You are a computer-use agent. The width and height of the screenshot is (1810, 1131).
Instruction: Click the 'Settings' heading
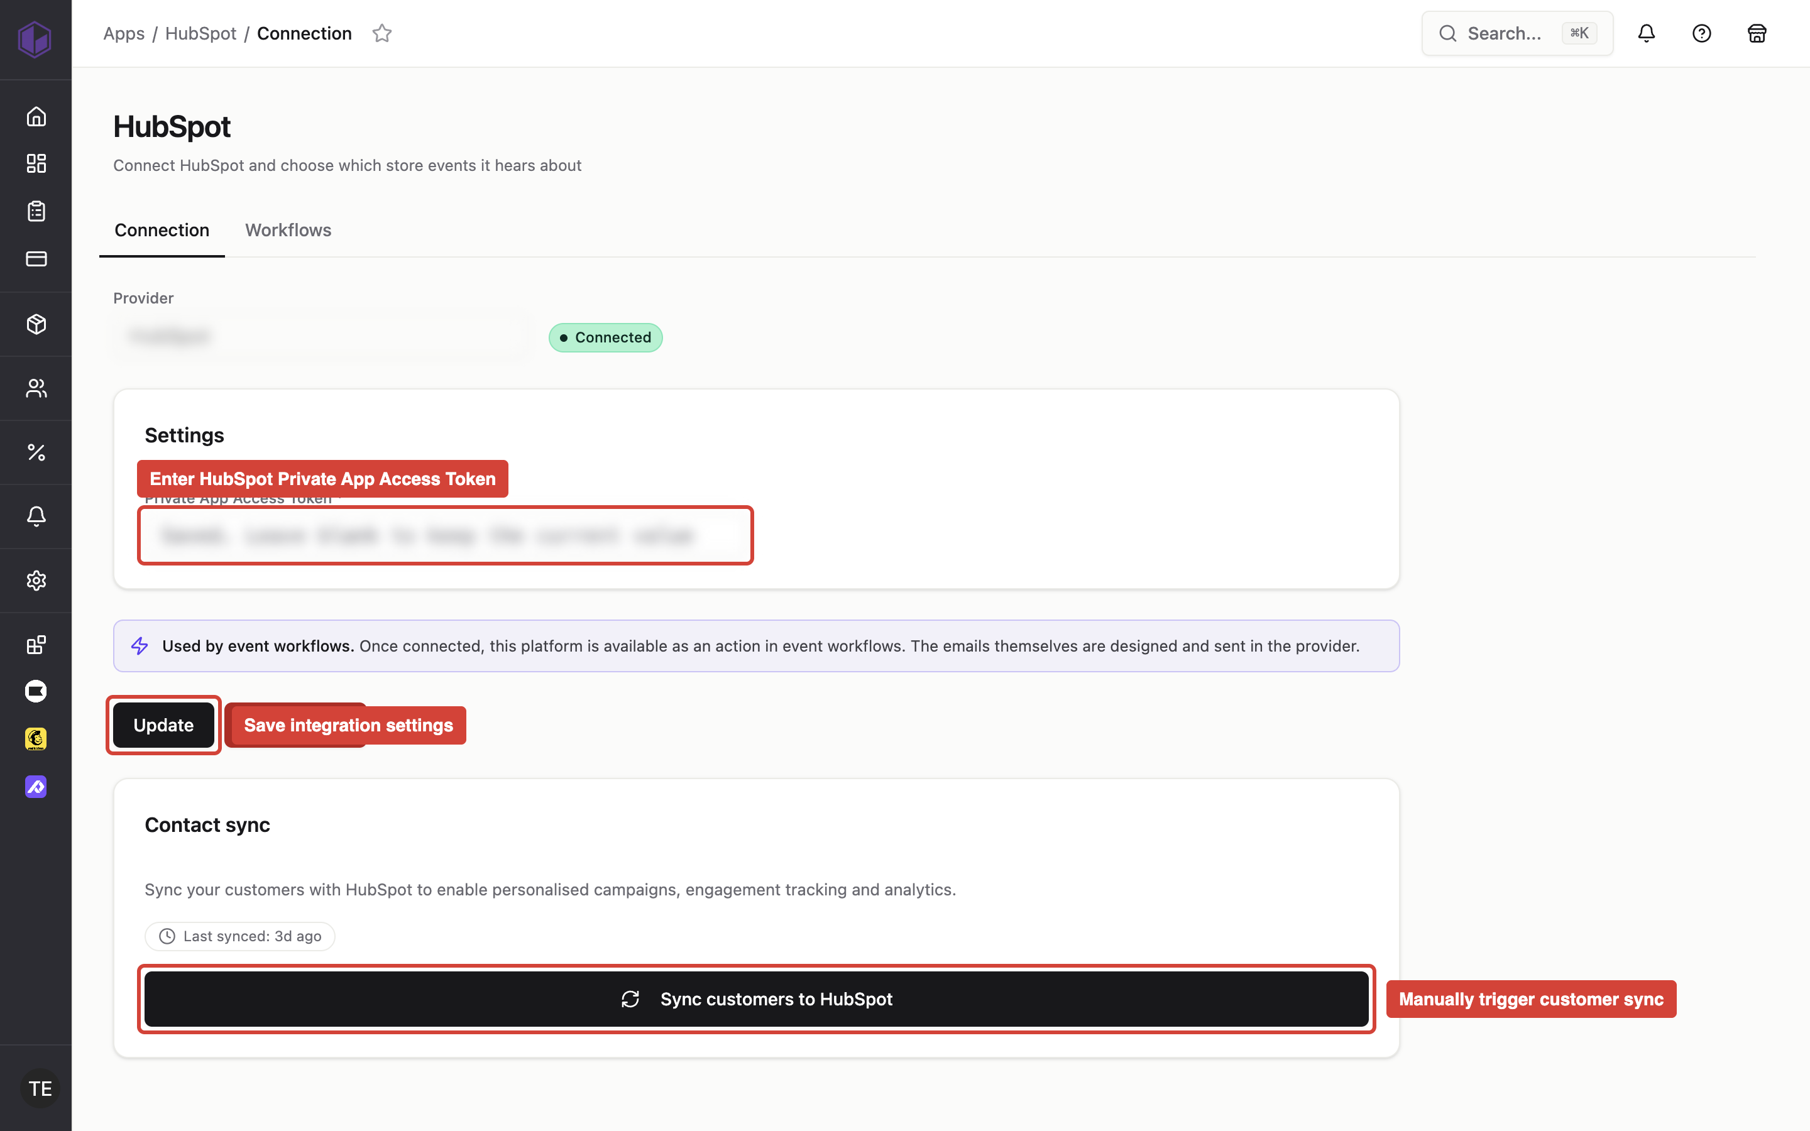[184, 435]
